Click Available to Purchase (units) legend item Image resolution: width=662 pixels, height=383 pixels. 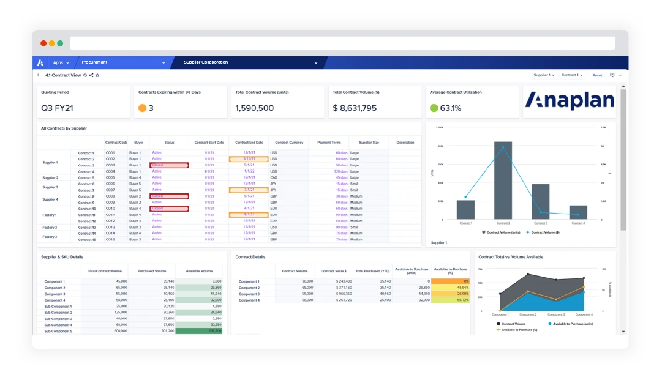[x=570, y=324]
